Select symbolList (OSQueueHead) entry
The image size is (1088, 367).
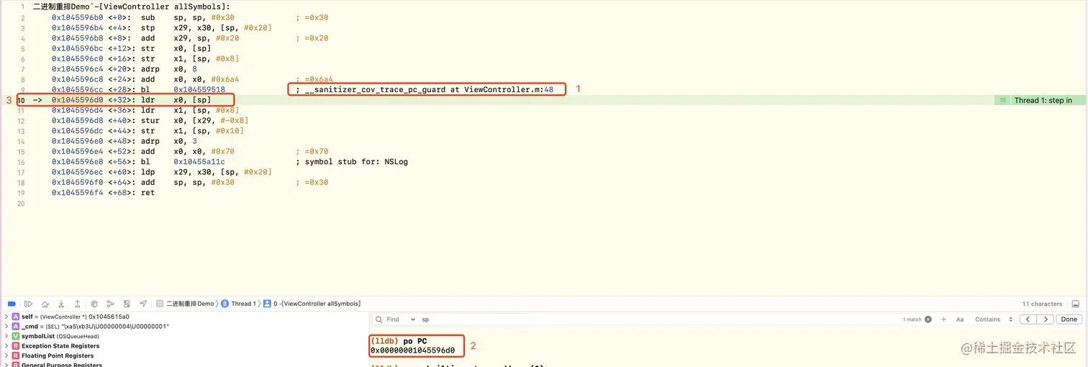click(x=55, y=336)
